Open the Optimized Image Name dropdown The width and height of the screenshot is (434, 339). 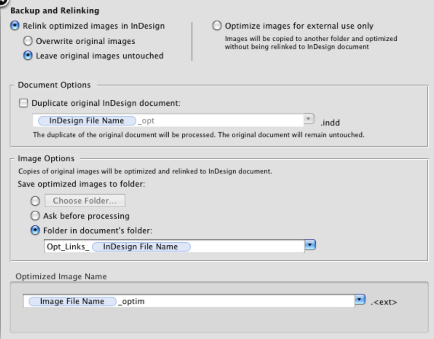[360, 301]
